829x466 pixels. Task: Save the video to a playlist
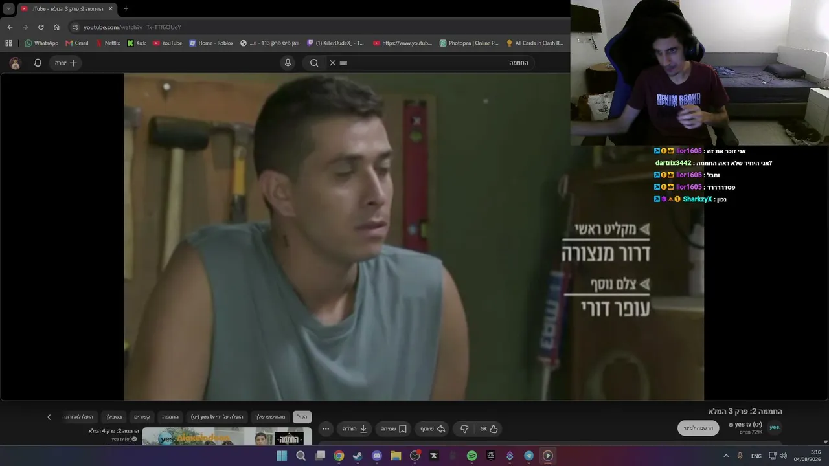[393, 428]
